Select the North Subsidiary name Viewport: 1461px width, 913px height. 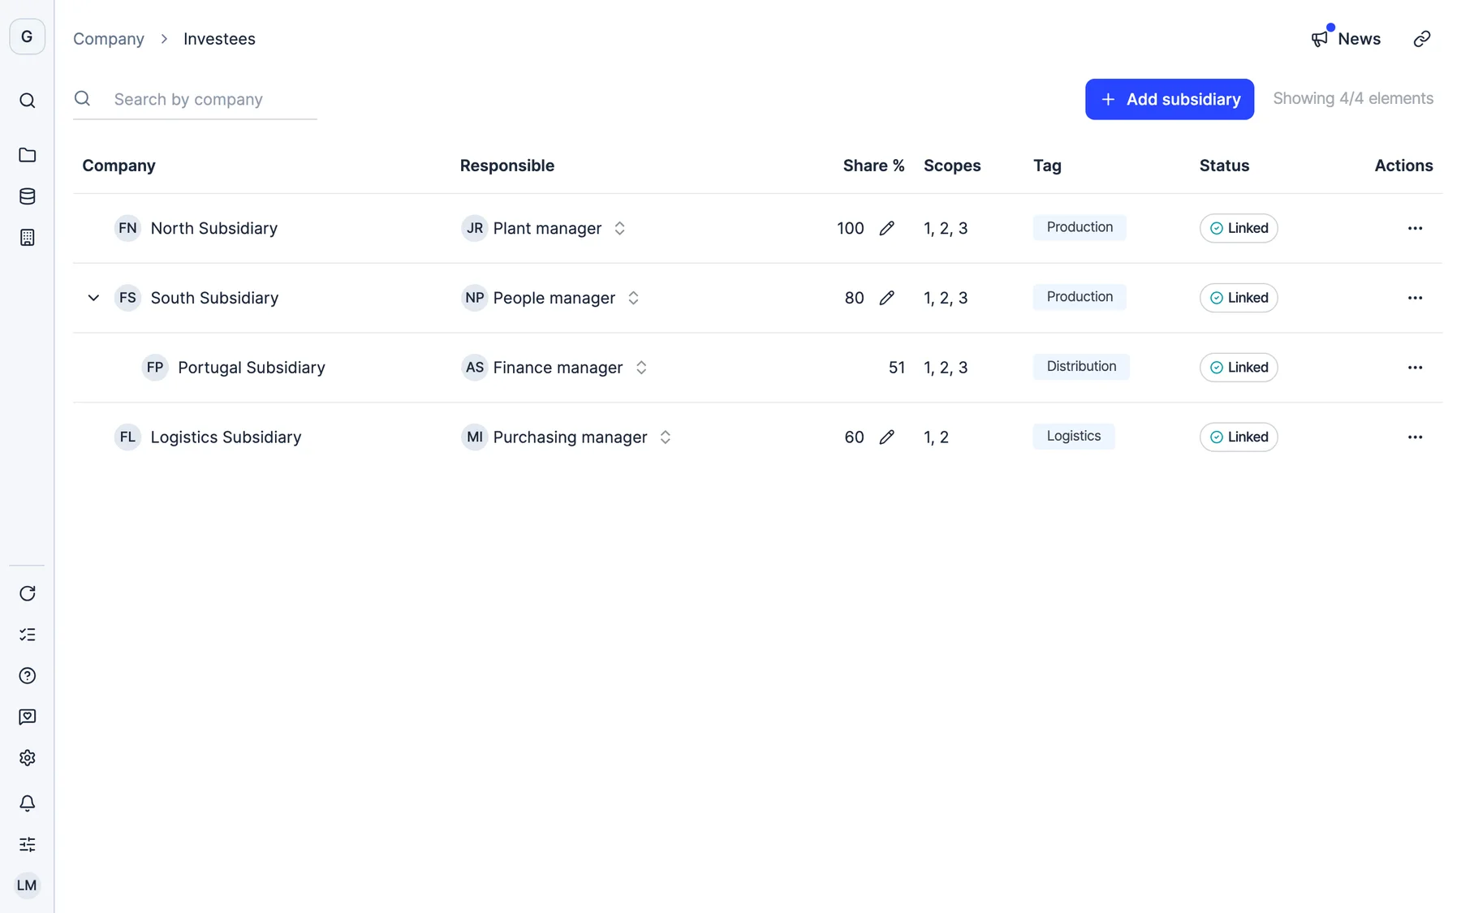(214, 228)
